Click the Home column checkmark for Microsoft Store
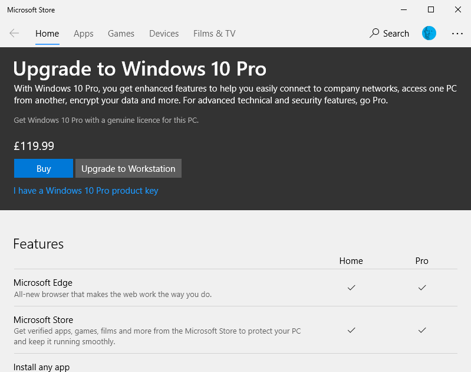Screen dimensions: 471x372 pyautogui.click(x=351, y=330)
